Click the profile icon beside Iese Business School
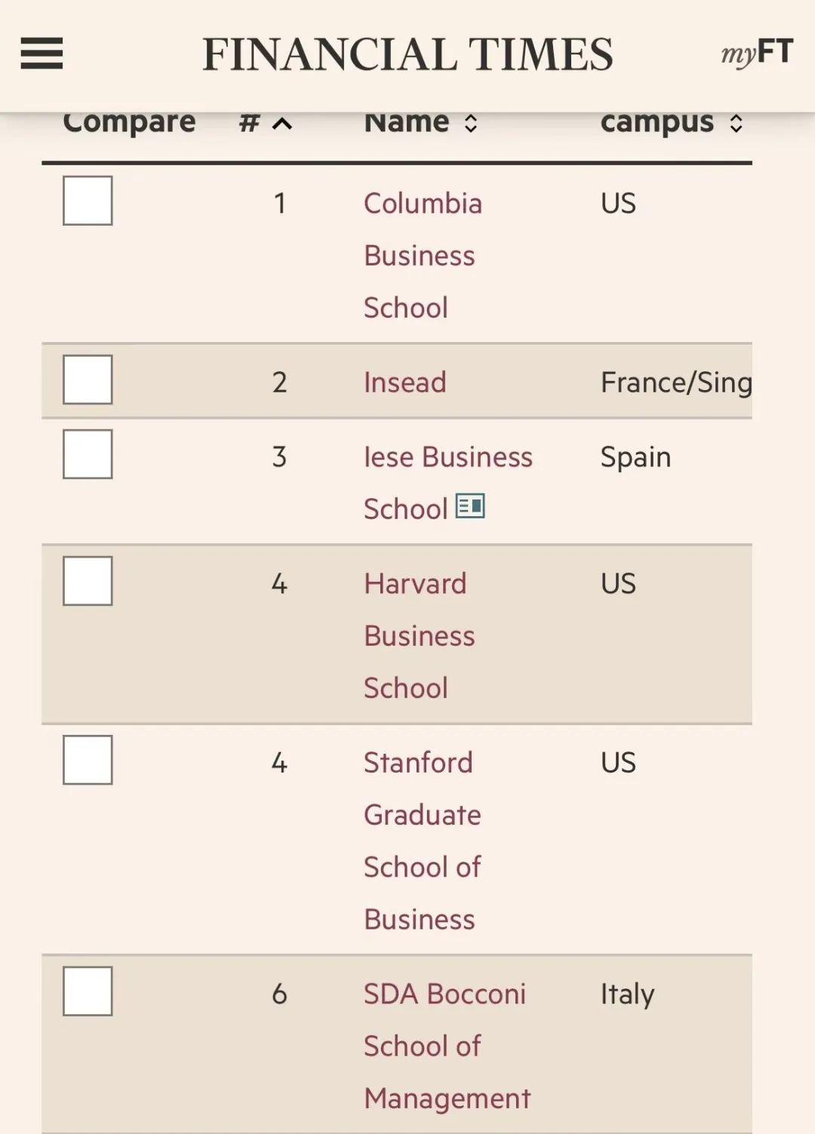The image size is (815, 1134). tap(470, 506)
